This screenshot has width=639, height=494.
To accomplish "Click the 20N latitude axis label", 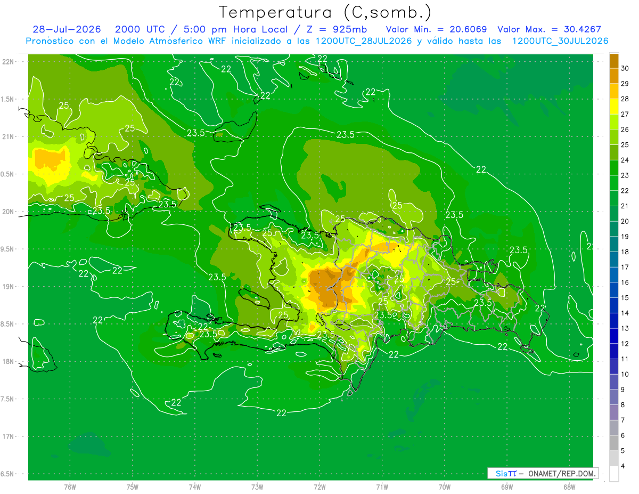I will click(8, 212).
